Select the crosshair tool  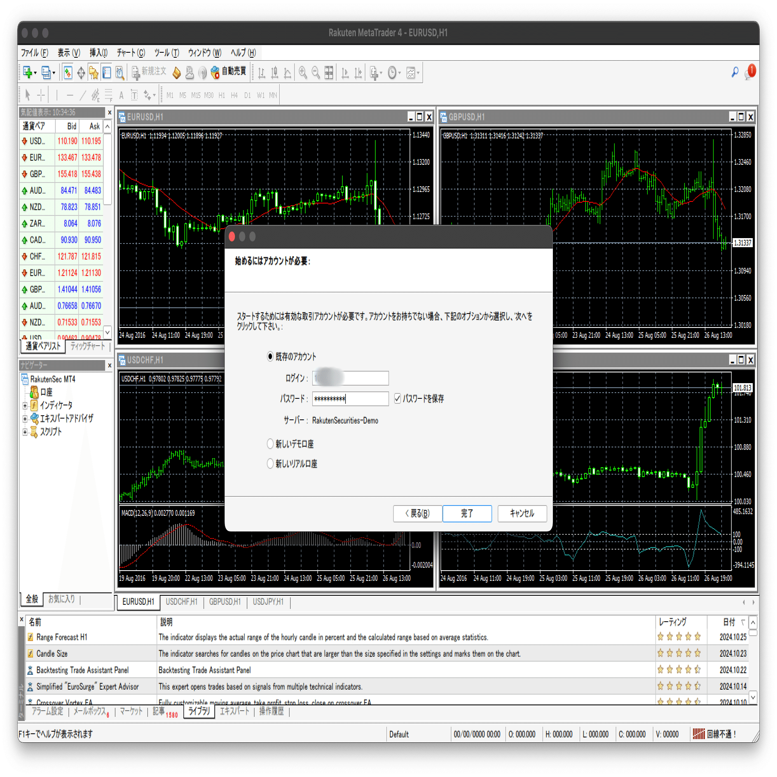click(41, 95)
